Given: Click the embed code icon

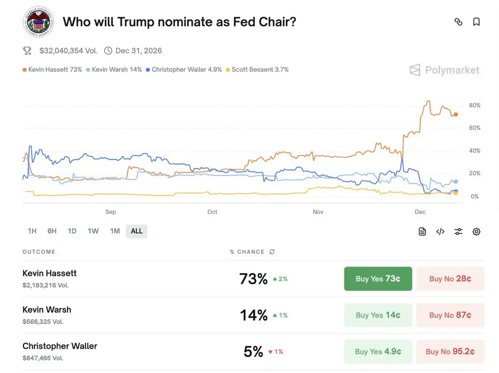Looking at the screenshot, I should pos(440,232).
